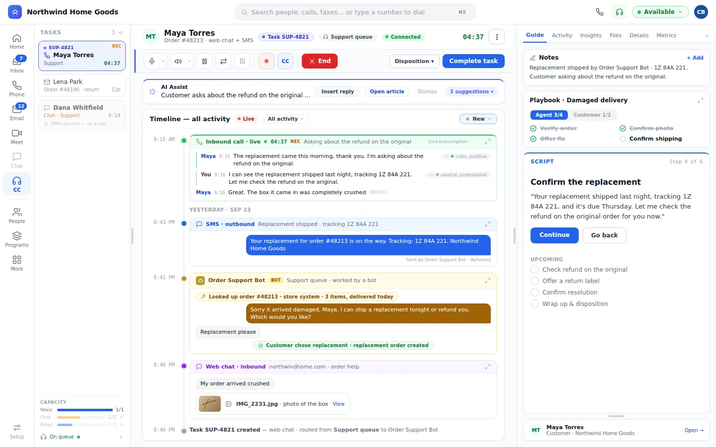
Task: Open the New activity dropdown
Action: (478, 119)
